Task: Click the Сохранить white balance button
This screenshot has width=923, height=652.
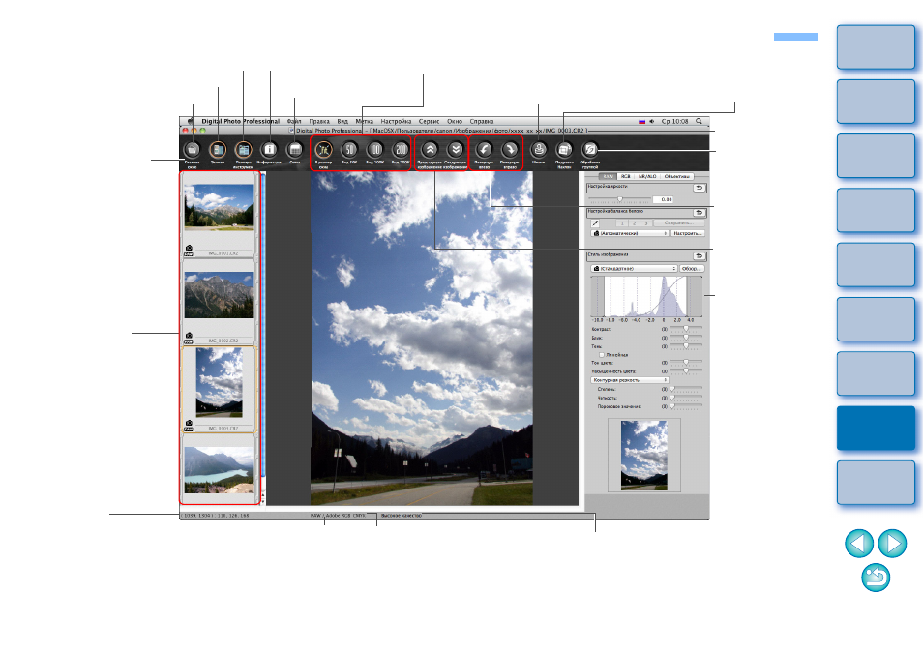Action: pyautogui.click(x=679, y=223)
